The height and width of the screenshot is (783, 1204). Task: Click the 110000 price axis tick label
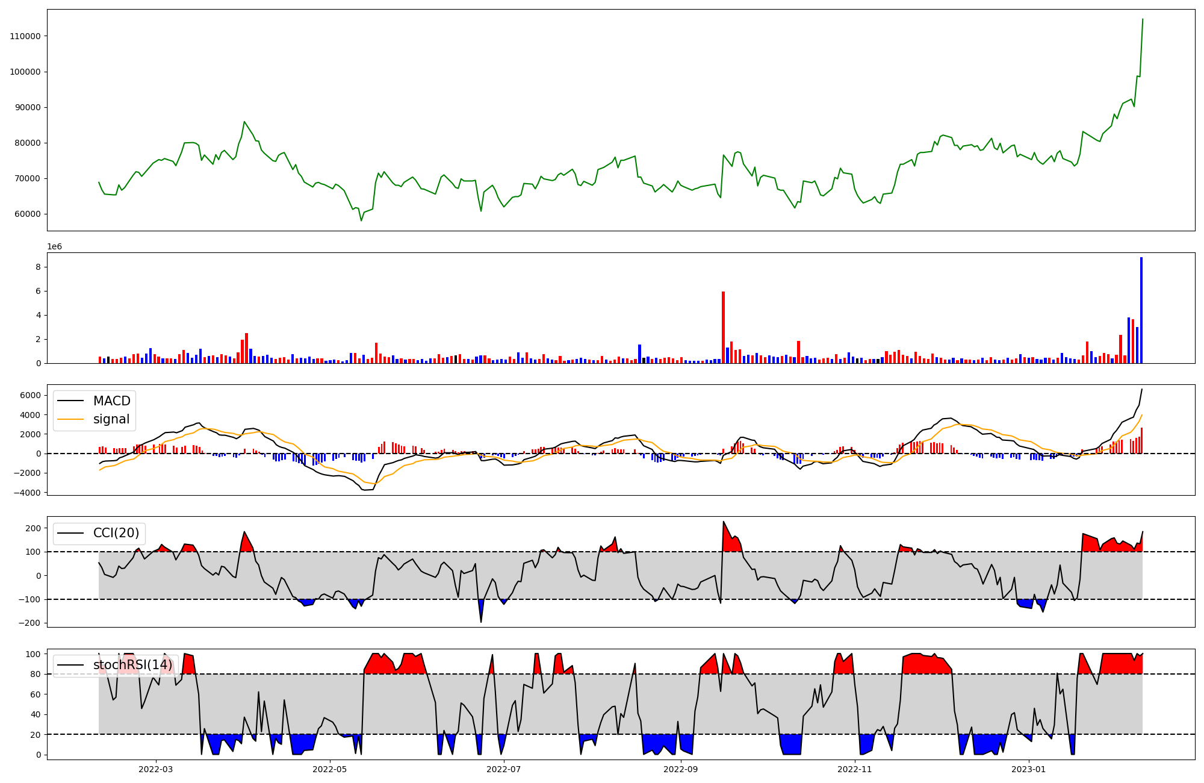click(x=25, y=36)
